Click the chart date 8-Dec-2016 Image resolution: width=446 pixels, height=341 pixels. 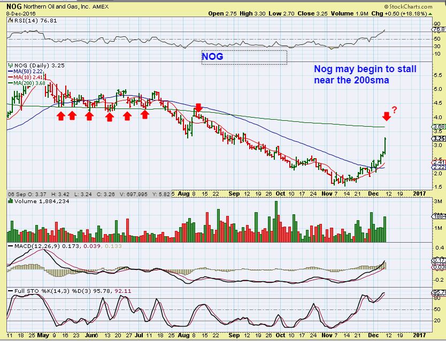[20, 14]
